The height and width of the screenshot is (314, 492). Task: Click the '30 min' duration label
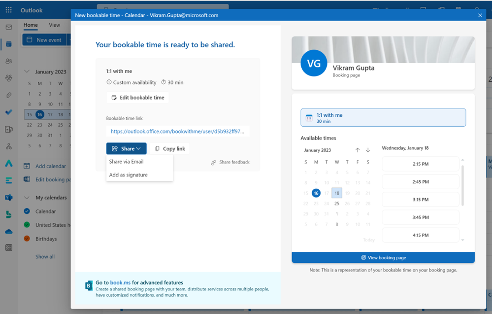pos(175,83)
